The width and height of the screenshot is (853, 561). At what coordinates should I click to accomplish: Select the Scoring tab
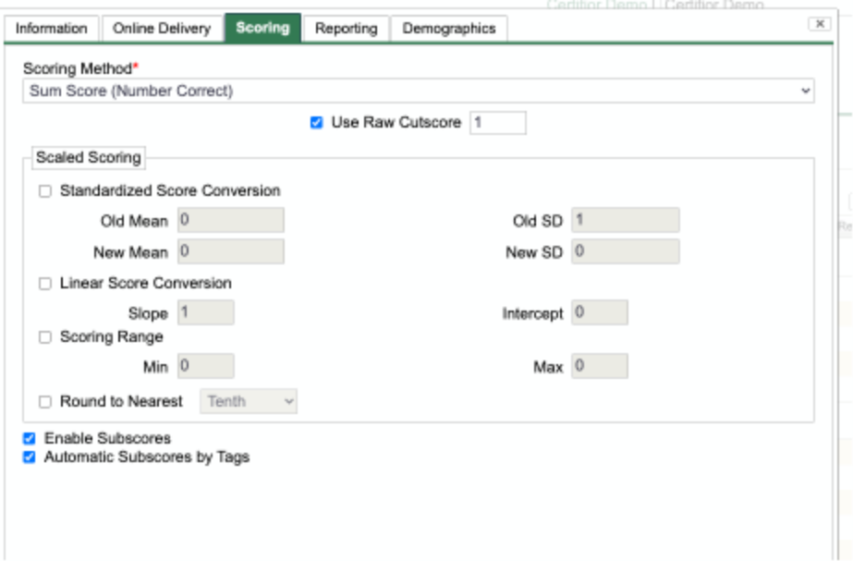(x=262, y=28)
